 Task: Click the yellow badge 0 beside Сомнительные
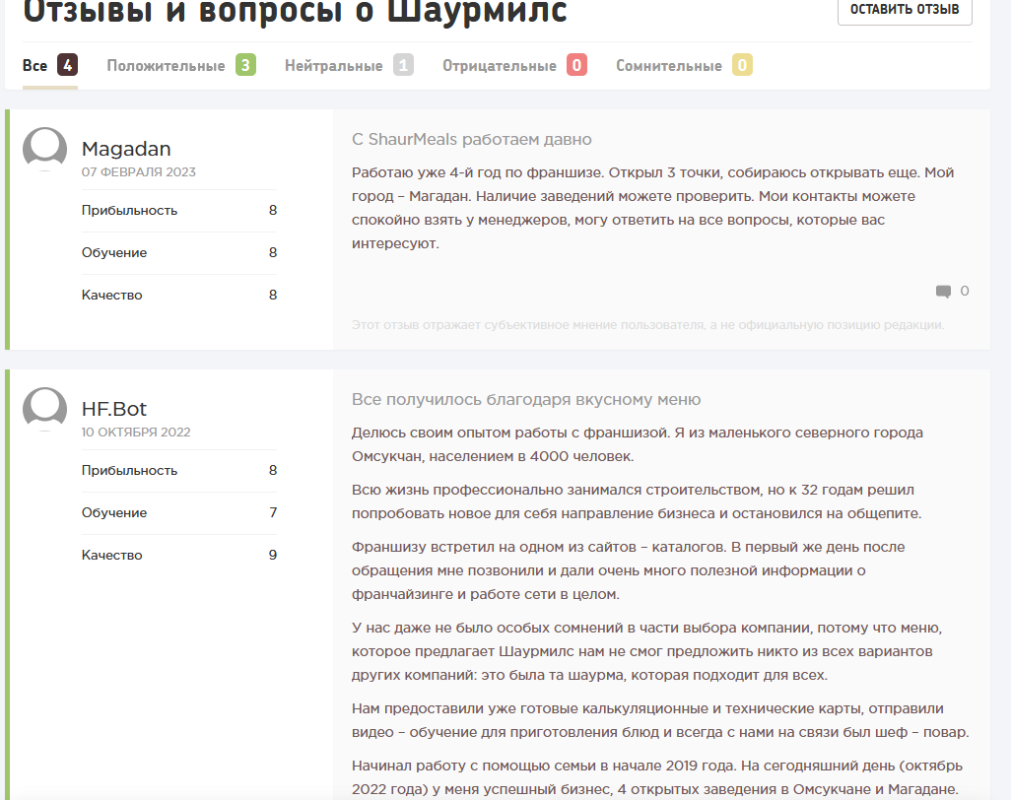pyautogui.click(x=742, y=65)
